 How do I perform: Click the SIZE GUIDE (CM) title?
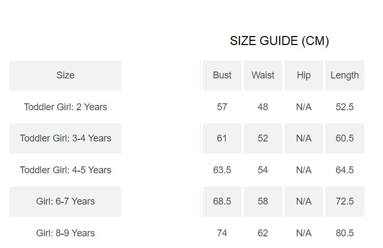(279, 41)
